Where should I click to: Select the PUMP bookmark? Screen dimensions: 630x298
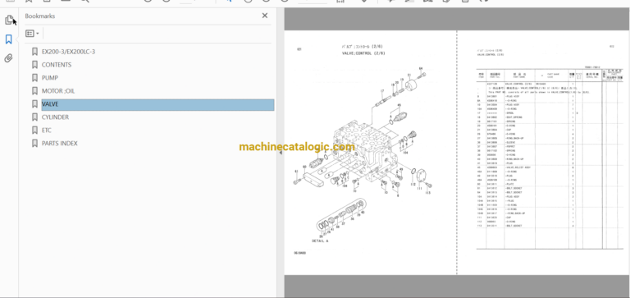(50, 78)
